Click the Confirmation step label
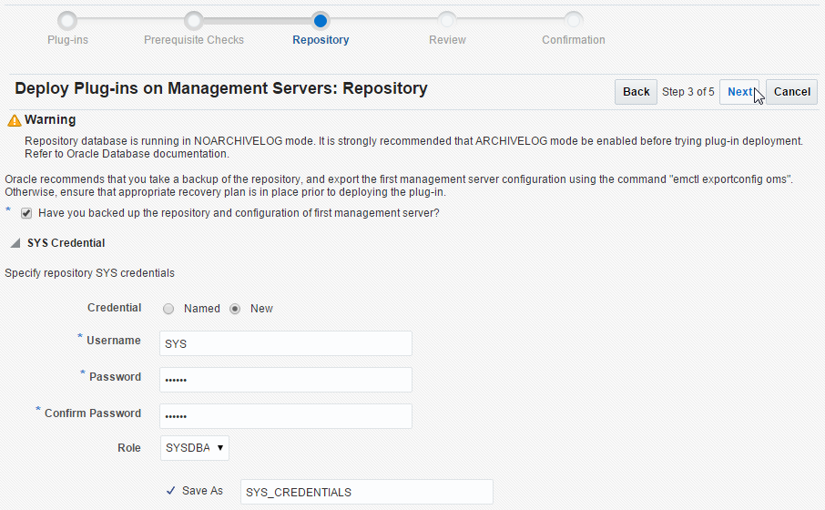The height and width of the screenshot is (510, 825). [x=574, y=40]
